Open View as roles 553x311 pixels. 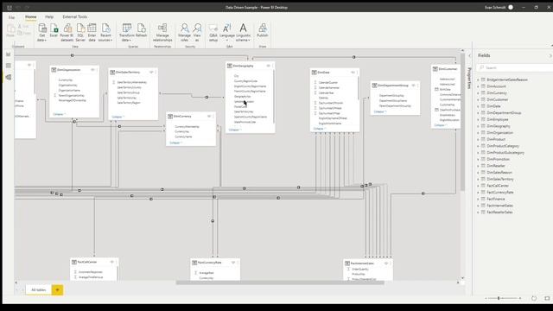197,33
